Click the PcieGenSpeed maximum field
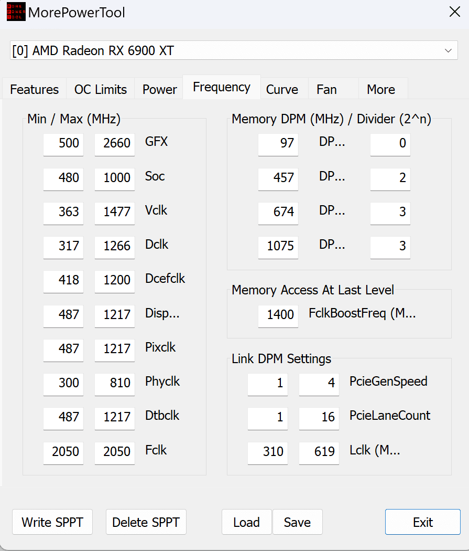The width and height of the screenshot is (469, 551). [x=319, y=384]
